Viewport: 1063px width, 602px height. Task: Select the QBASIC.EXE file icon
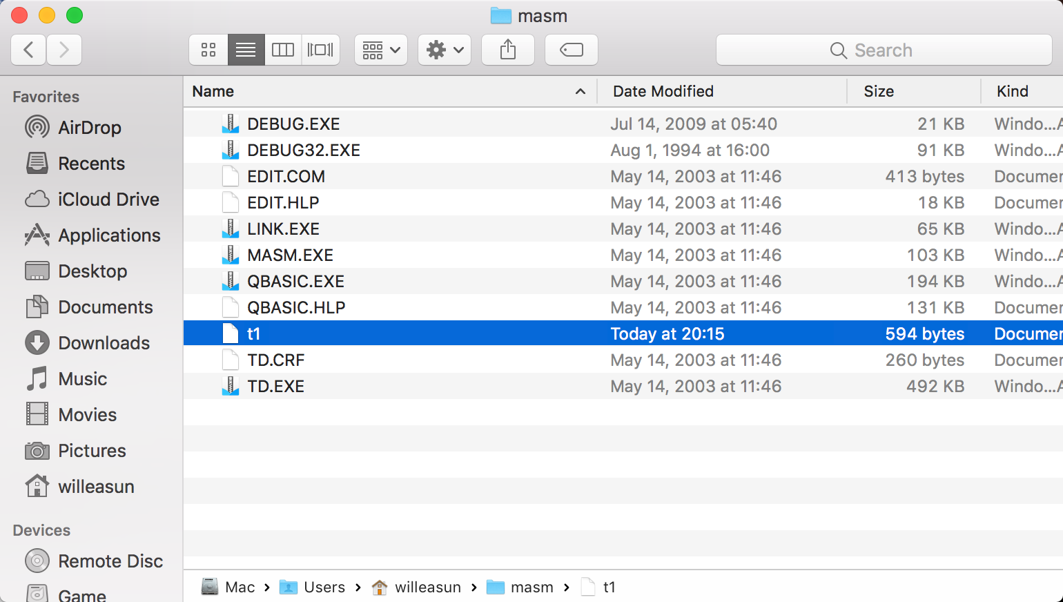(x=231, y=281)
